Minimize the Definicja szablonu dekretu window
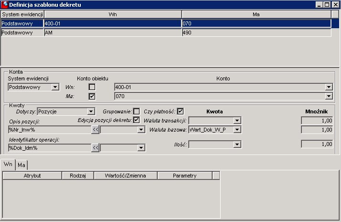The height and width of the screenshot is (222, 341). pyautogui.click(x=319, y=5)
